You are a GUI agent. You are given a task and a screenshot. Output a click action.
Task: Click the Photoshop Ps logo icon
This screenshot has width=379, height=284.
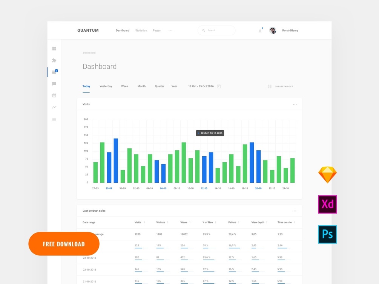(327, 234)
